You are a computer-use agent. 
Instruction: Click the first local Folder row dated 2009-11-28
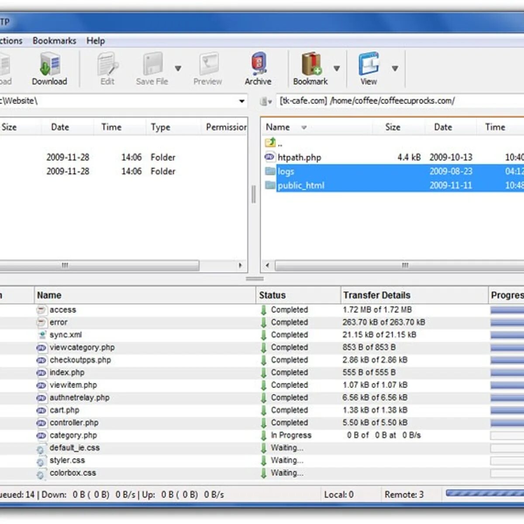(x=124, y=157)
